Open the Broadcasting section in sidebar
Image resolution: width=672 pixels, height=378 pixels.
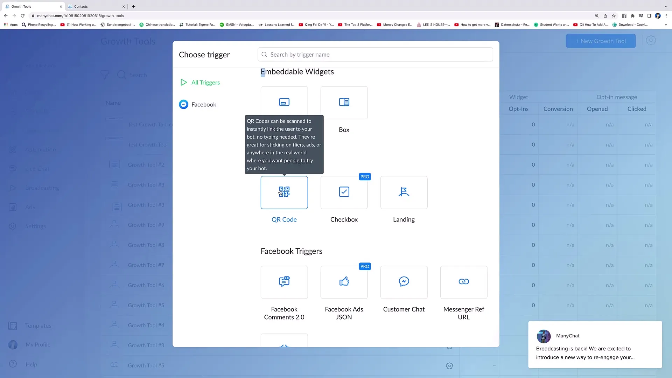42,188
